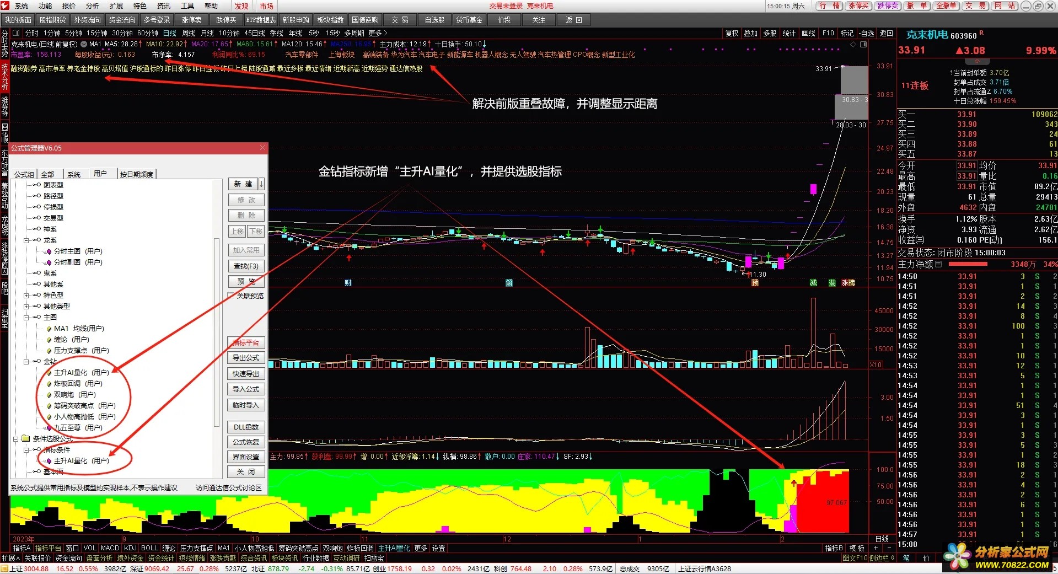The image size is (1058, 574).
Task: Click the yellow icon of 缠论 (用户)
Action: (49, 340)
